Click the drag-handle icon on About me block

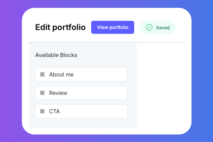point(42,74)
